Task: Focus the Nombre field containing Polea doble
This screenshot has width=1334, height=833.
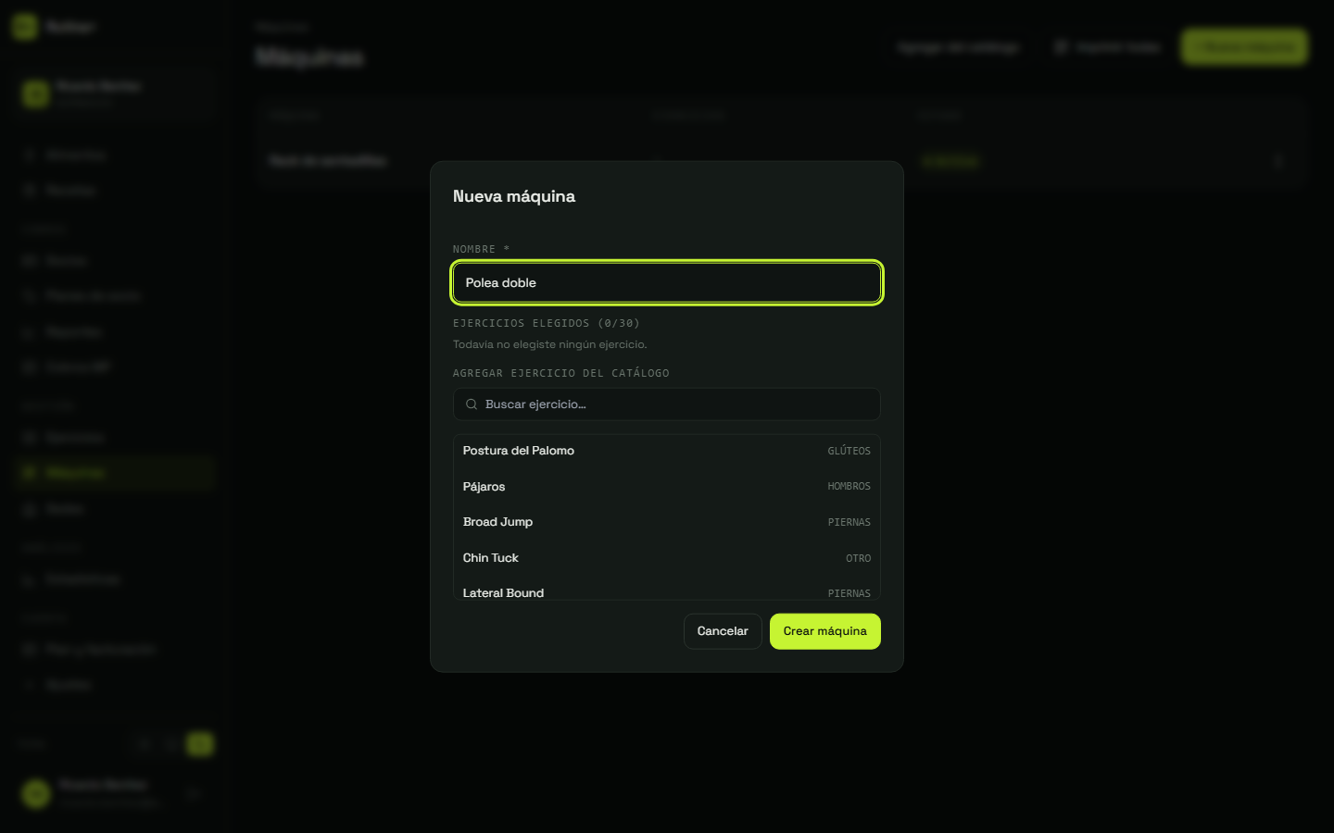Action: click(x=667, y=283)
